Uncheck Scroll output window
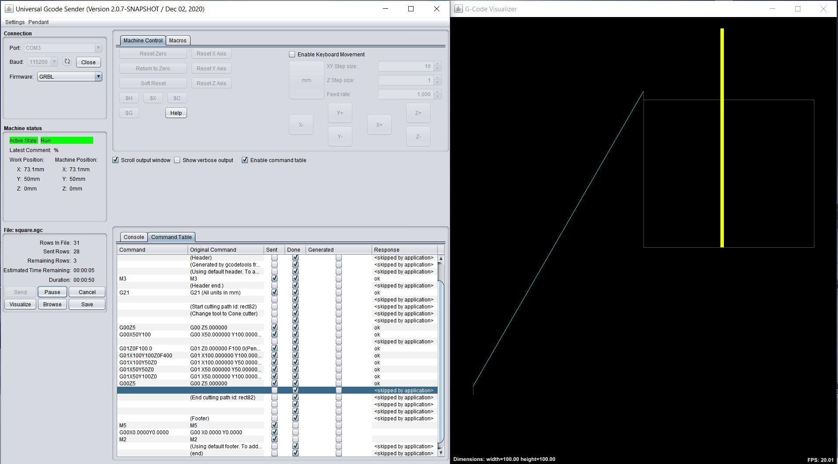Screen dimensions: 838x464 click(x=115, y=160)
